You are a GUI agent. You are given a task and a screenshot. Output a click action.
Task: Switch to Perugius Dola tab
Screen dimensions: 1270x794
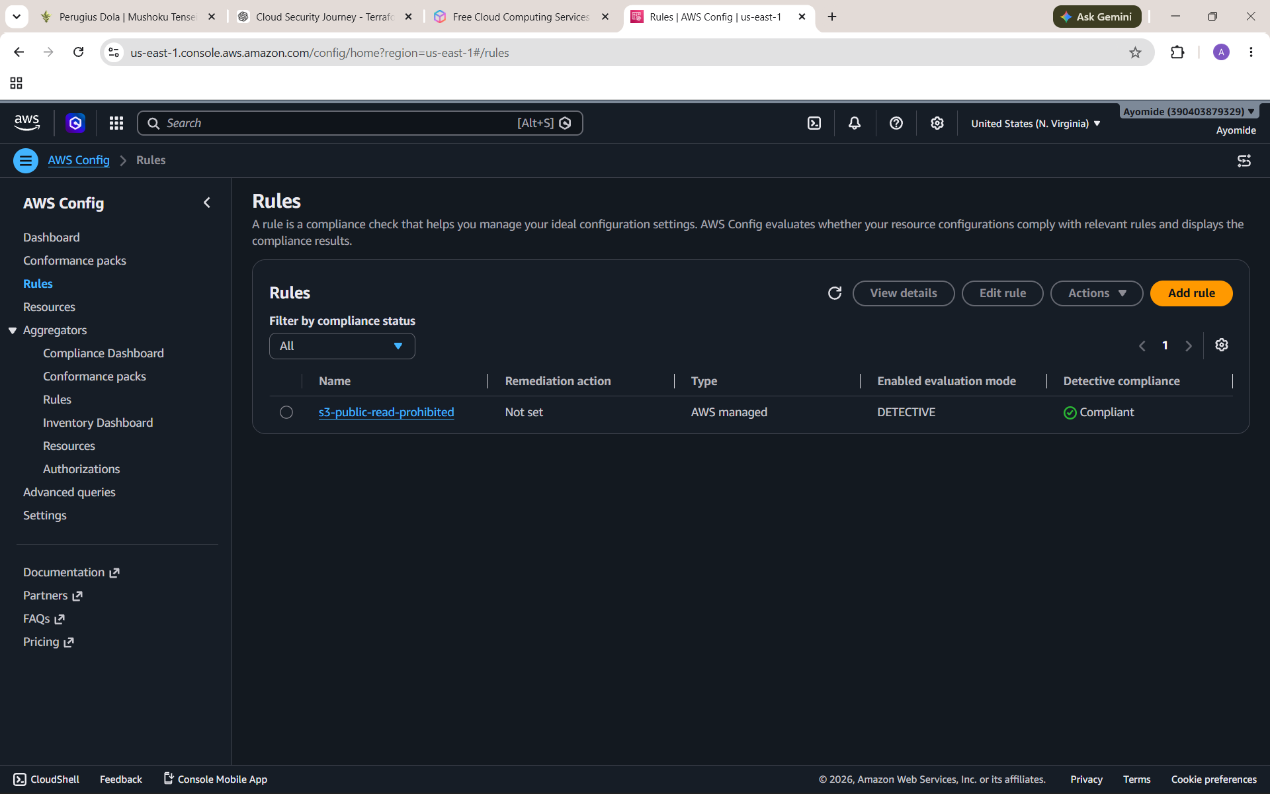tap(127, 17)
